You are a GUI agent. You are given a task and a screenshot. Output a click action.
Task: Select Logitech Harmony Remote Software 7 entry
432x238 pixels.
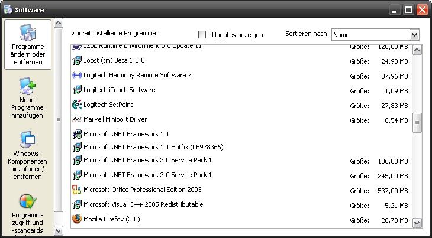click(137, 75)
